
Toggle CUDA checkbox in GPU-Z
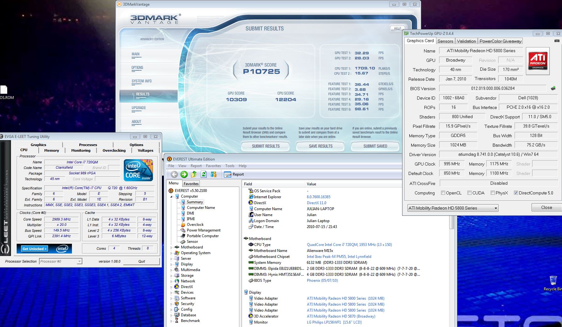469,193
